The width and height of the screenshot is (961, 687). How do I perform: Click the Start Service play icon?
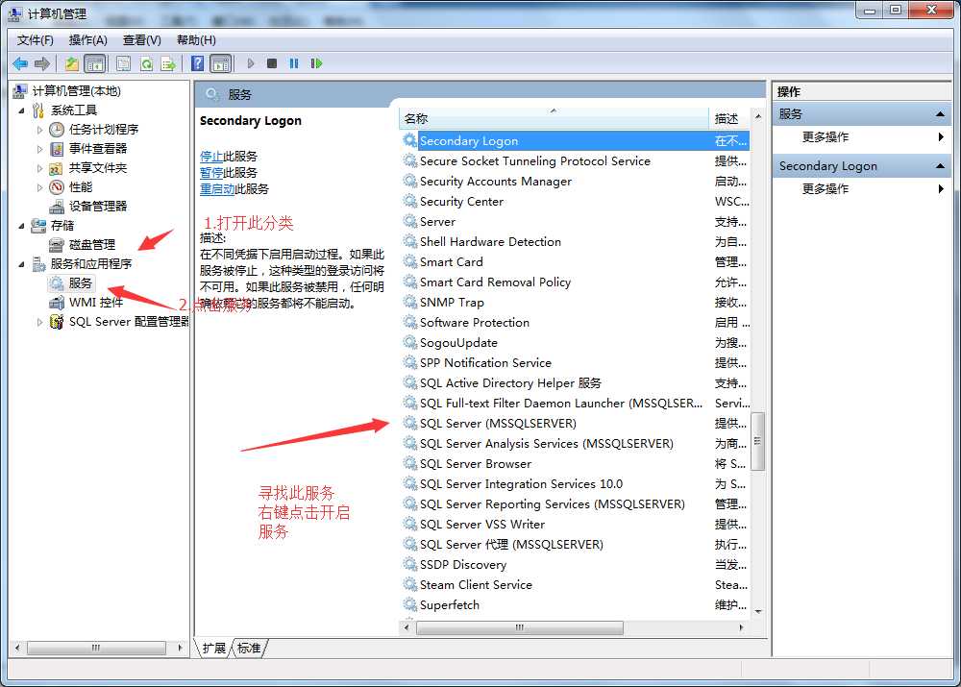[x=250, y=63]
